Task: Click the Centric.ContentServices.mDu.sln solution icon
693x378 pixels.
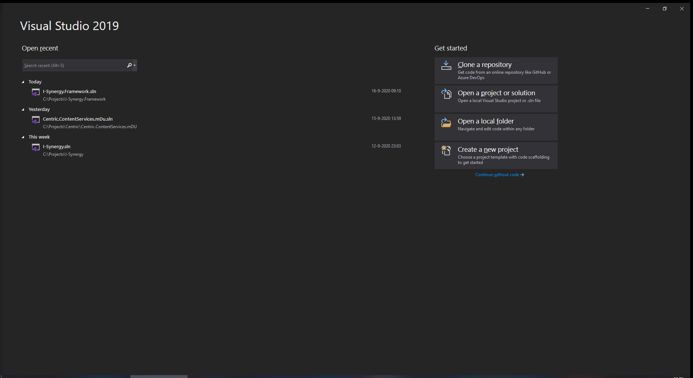Action: 35,120
